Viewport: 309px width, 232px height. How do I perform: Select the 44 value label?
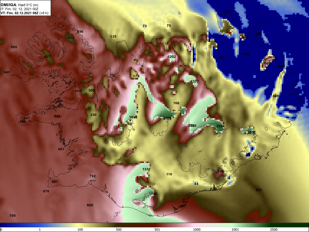point(196,184)
